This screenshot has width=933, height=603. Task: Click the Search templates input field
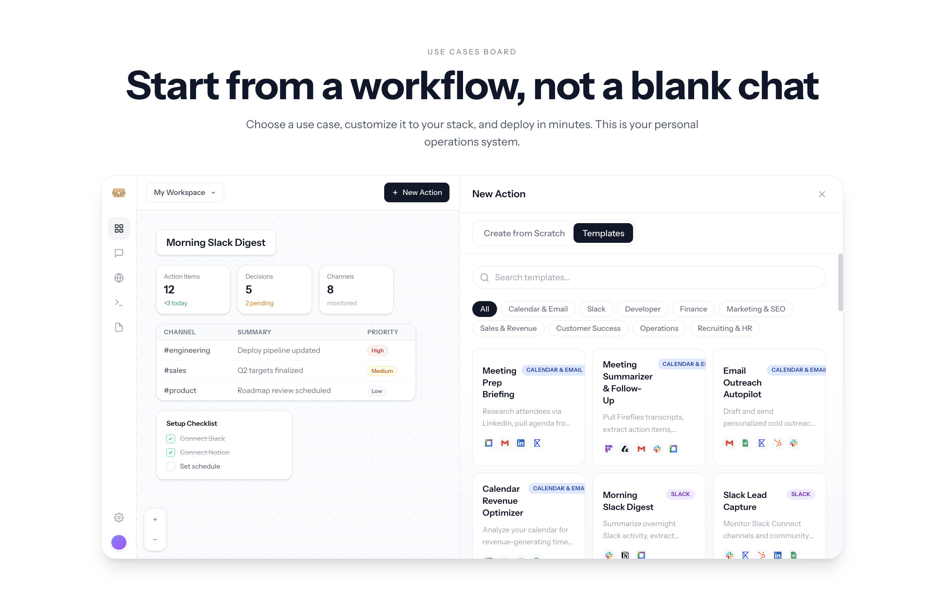click(649, 277)
